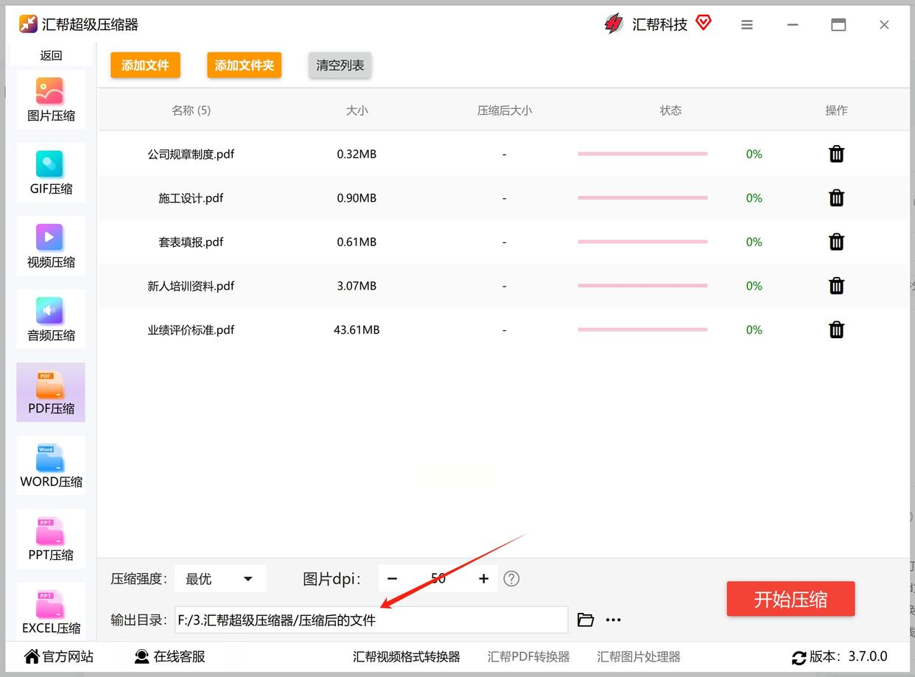
Task: Switch to the WORD压缩 tab
Action: (x=51, y=466)
